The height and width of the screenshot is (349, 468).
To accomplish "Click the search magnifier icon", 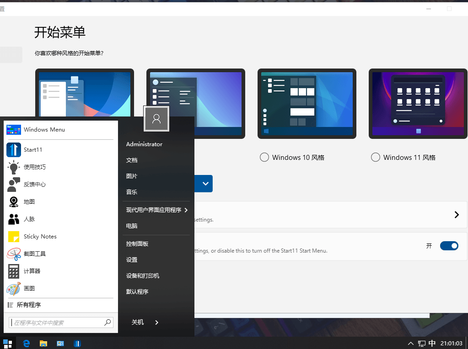I will 108,322.
